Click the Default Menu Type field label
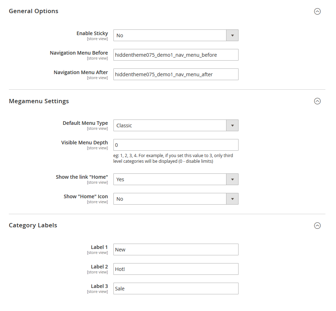 point(85,123)
